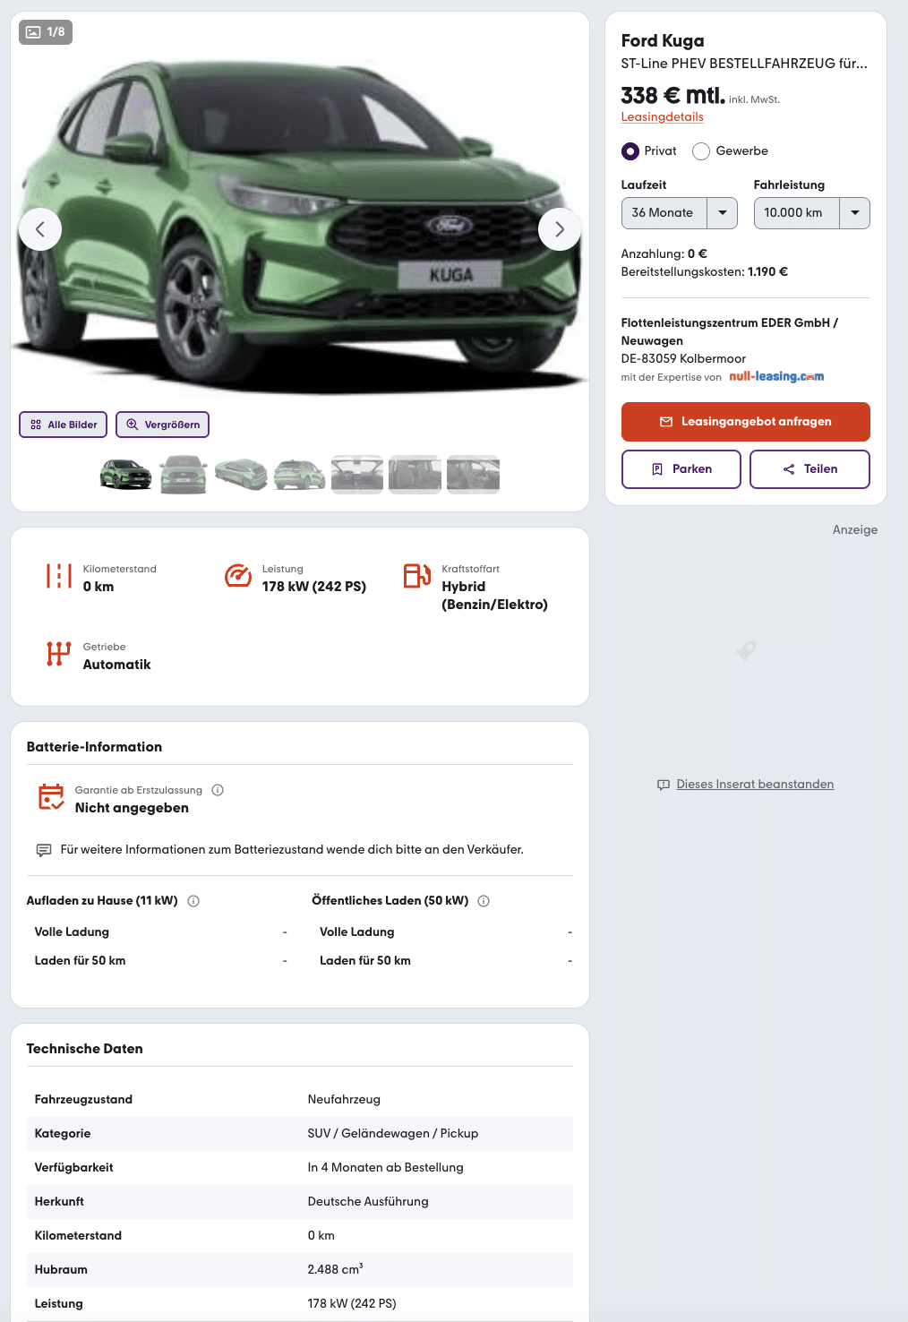The height and width of the screenshot is (1322, 908).
Task: Open the Laufzeit 36 Monate dropdown
Action: (680, 213)
